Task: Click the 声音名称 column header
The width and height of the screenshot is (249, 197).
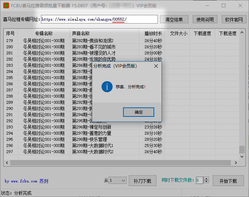Action: [x=105, y=33]
